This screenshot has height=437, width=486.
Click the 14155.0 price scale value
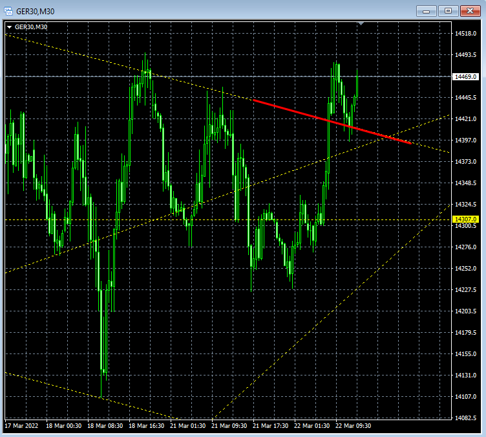tap(465, 353)
